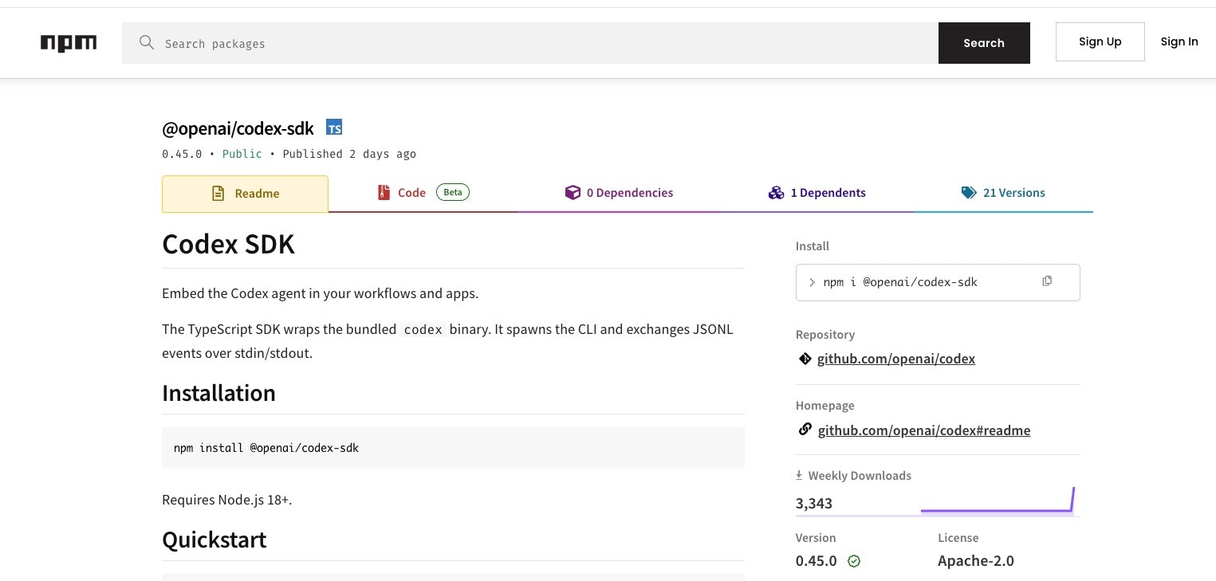This screenshot has height=581, width=1216.
Task: Click the homepage link chain icon
Action: (805, 430)
